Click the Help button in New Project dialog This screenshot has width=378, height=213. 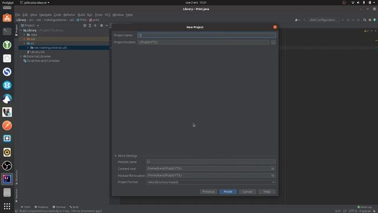tap(267, 192)
